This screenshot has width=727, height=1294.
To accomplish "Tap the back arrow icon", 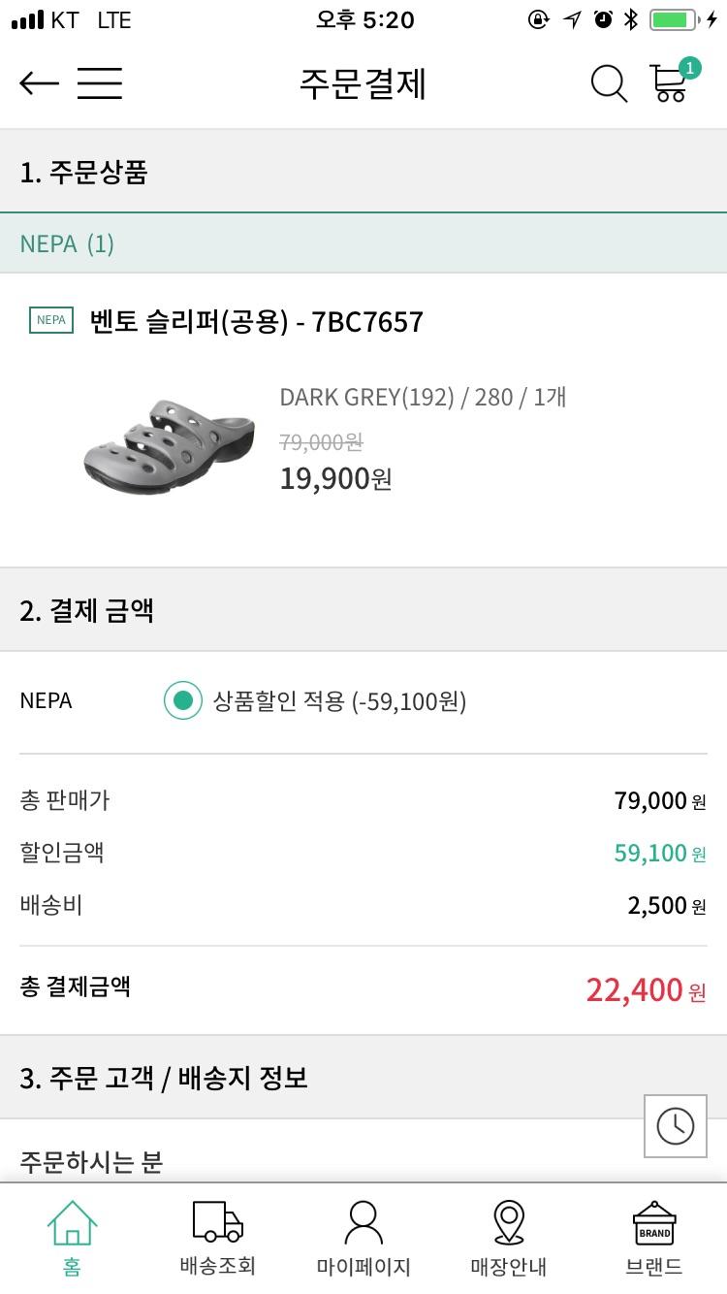I will click(39, 83).
